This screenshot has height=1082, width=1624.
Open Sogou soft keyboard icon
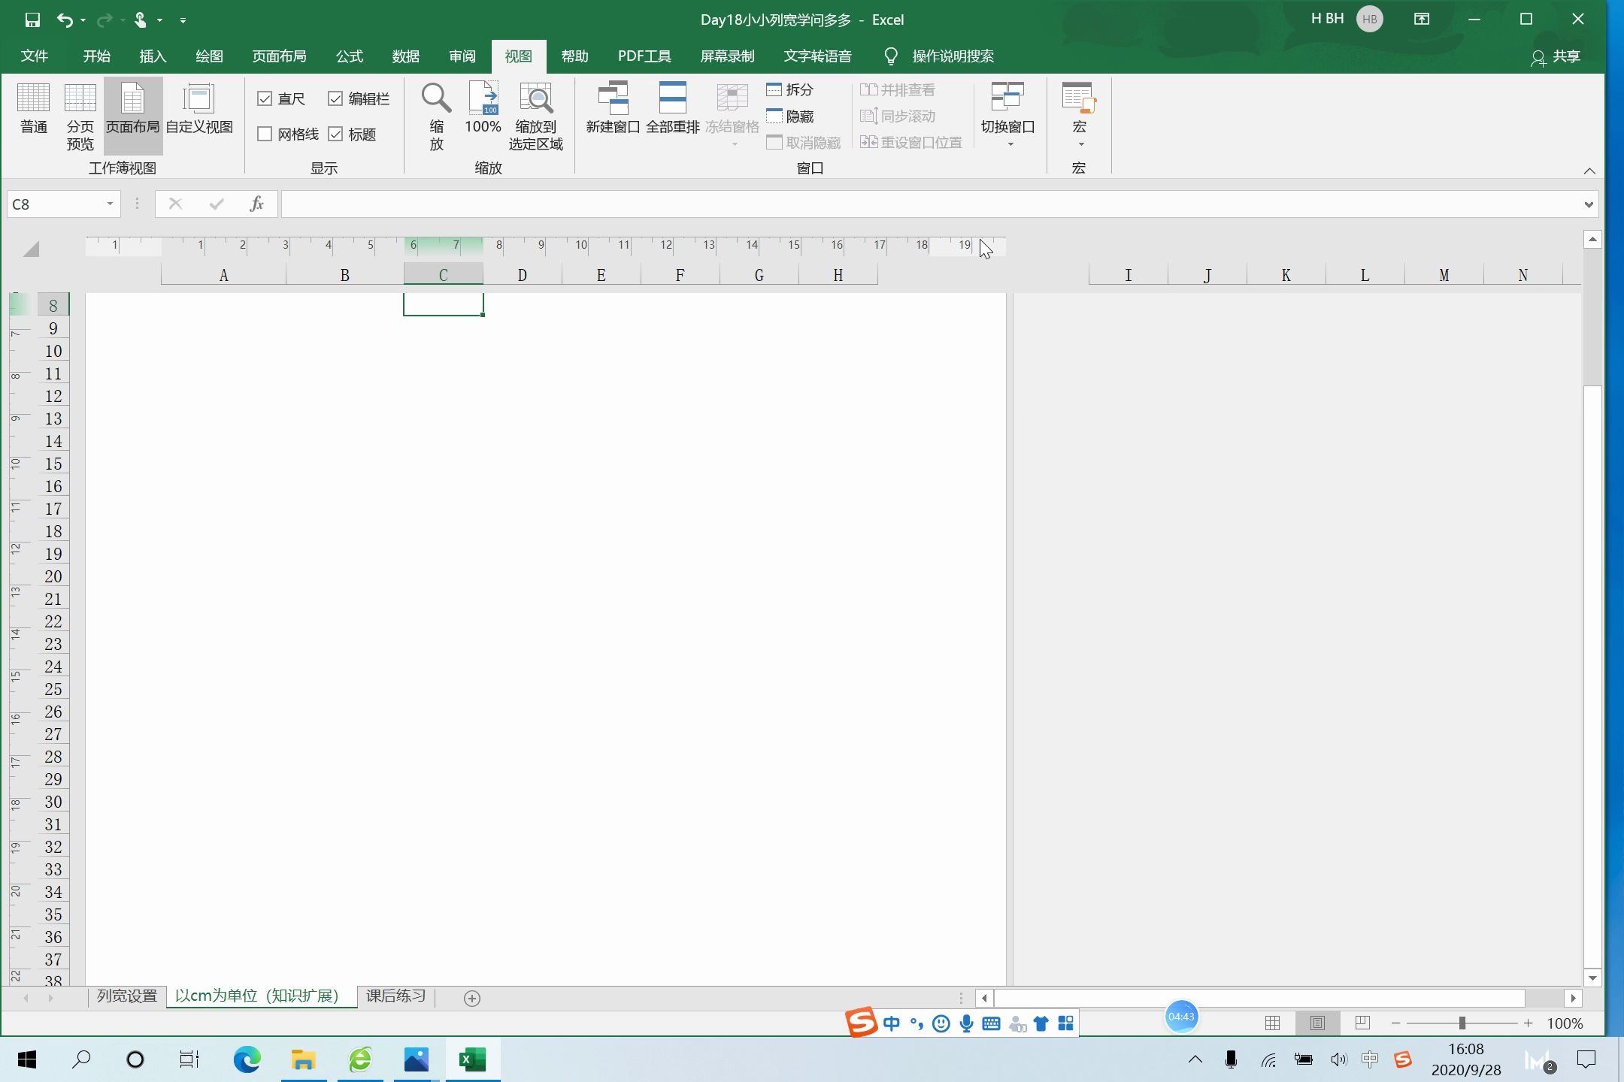click(x=991, y=1023)
